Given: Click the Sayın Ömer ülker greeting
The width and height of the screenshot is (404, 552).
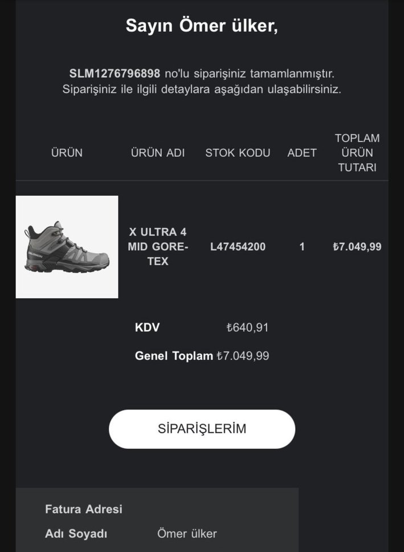Looking at the screenshot, I should tap(202, 26).
